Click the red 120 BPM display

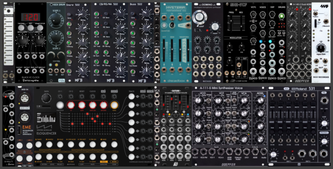30,17
